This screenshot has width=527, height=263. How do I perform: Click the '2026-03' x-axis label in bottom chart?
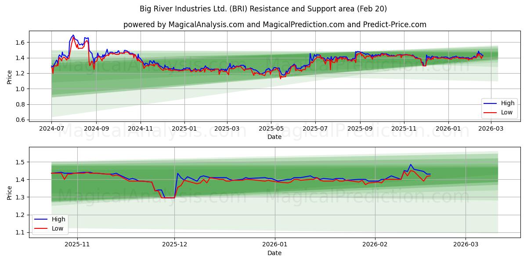click(x=466, y=245)
